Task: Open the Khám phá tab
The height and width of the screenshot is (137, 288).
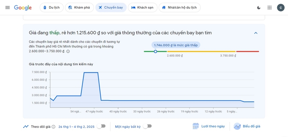Action: (x=79, y=8)
